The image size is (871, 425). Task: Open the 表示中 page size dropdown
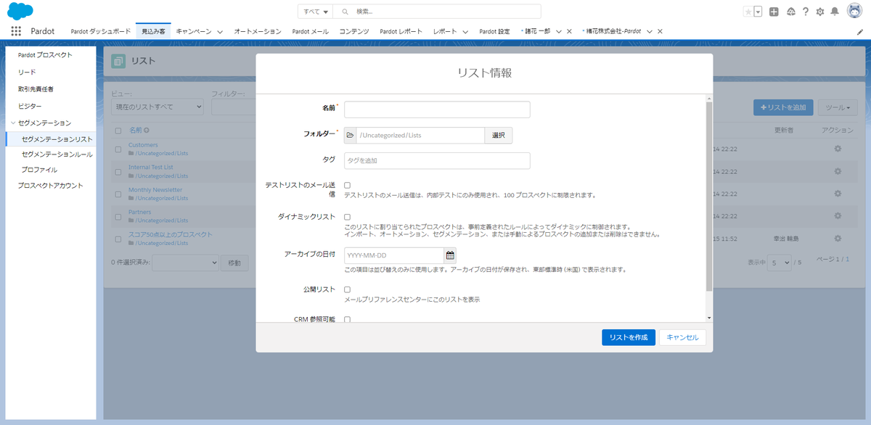pyautogui.click(x=780, y=262)
